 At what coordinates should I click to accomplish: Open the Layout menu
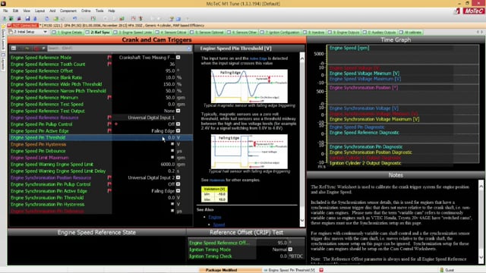[39, 11]
